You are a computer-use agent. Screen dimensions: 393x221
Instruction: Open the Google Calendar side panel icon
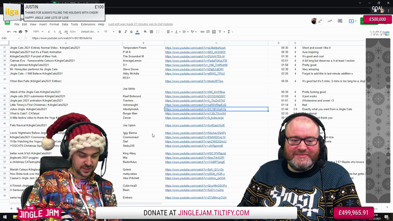click(387, 33)
